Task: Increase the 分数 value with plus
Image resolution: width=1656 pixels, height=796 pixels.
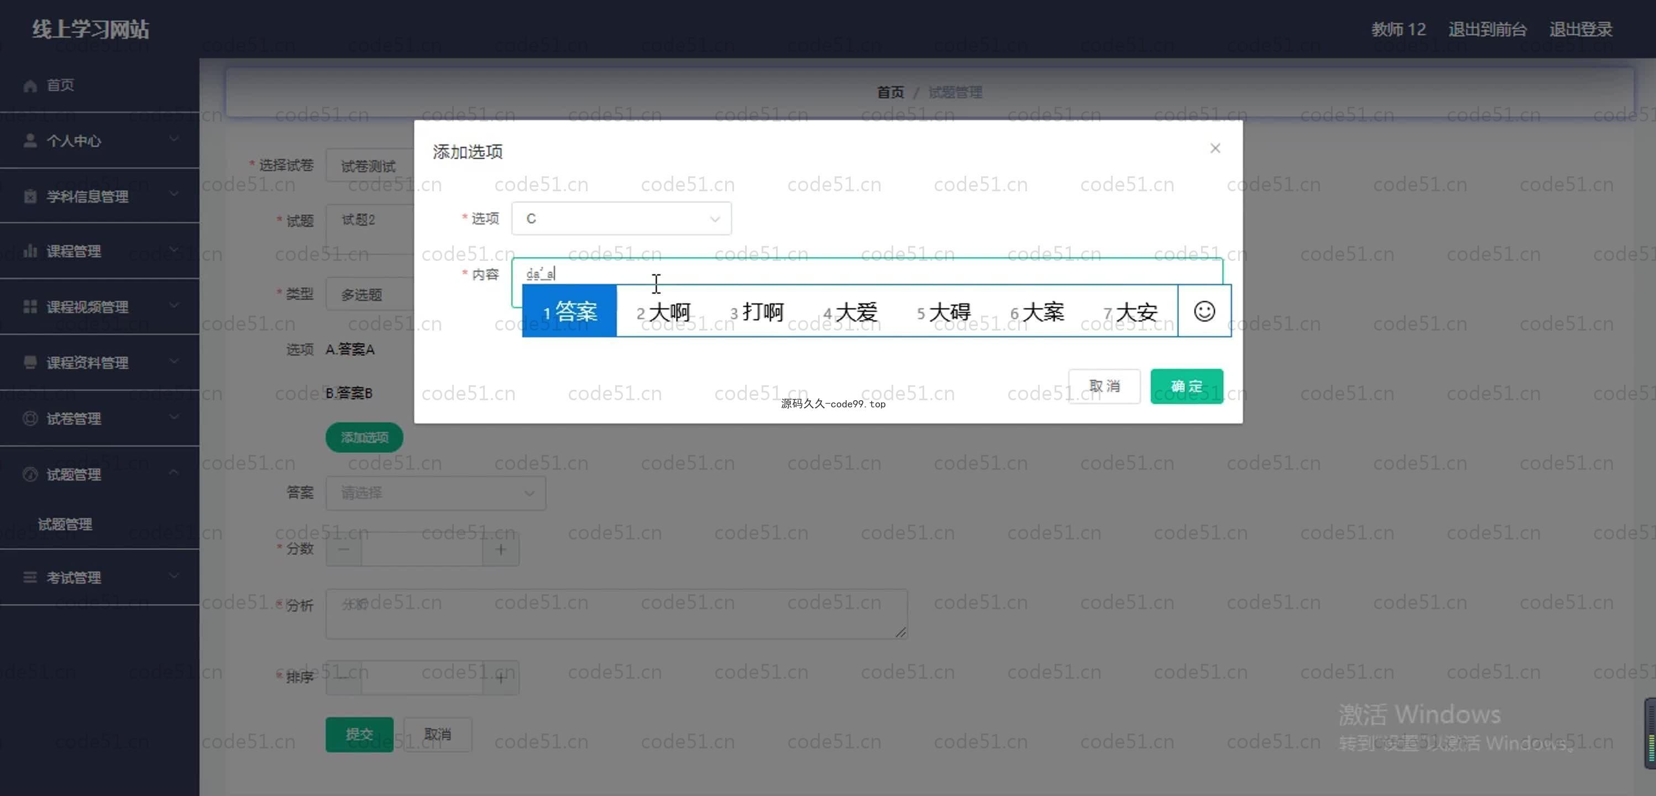Action: tap(501, 550)
